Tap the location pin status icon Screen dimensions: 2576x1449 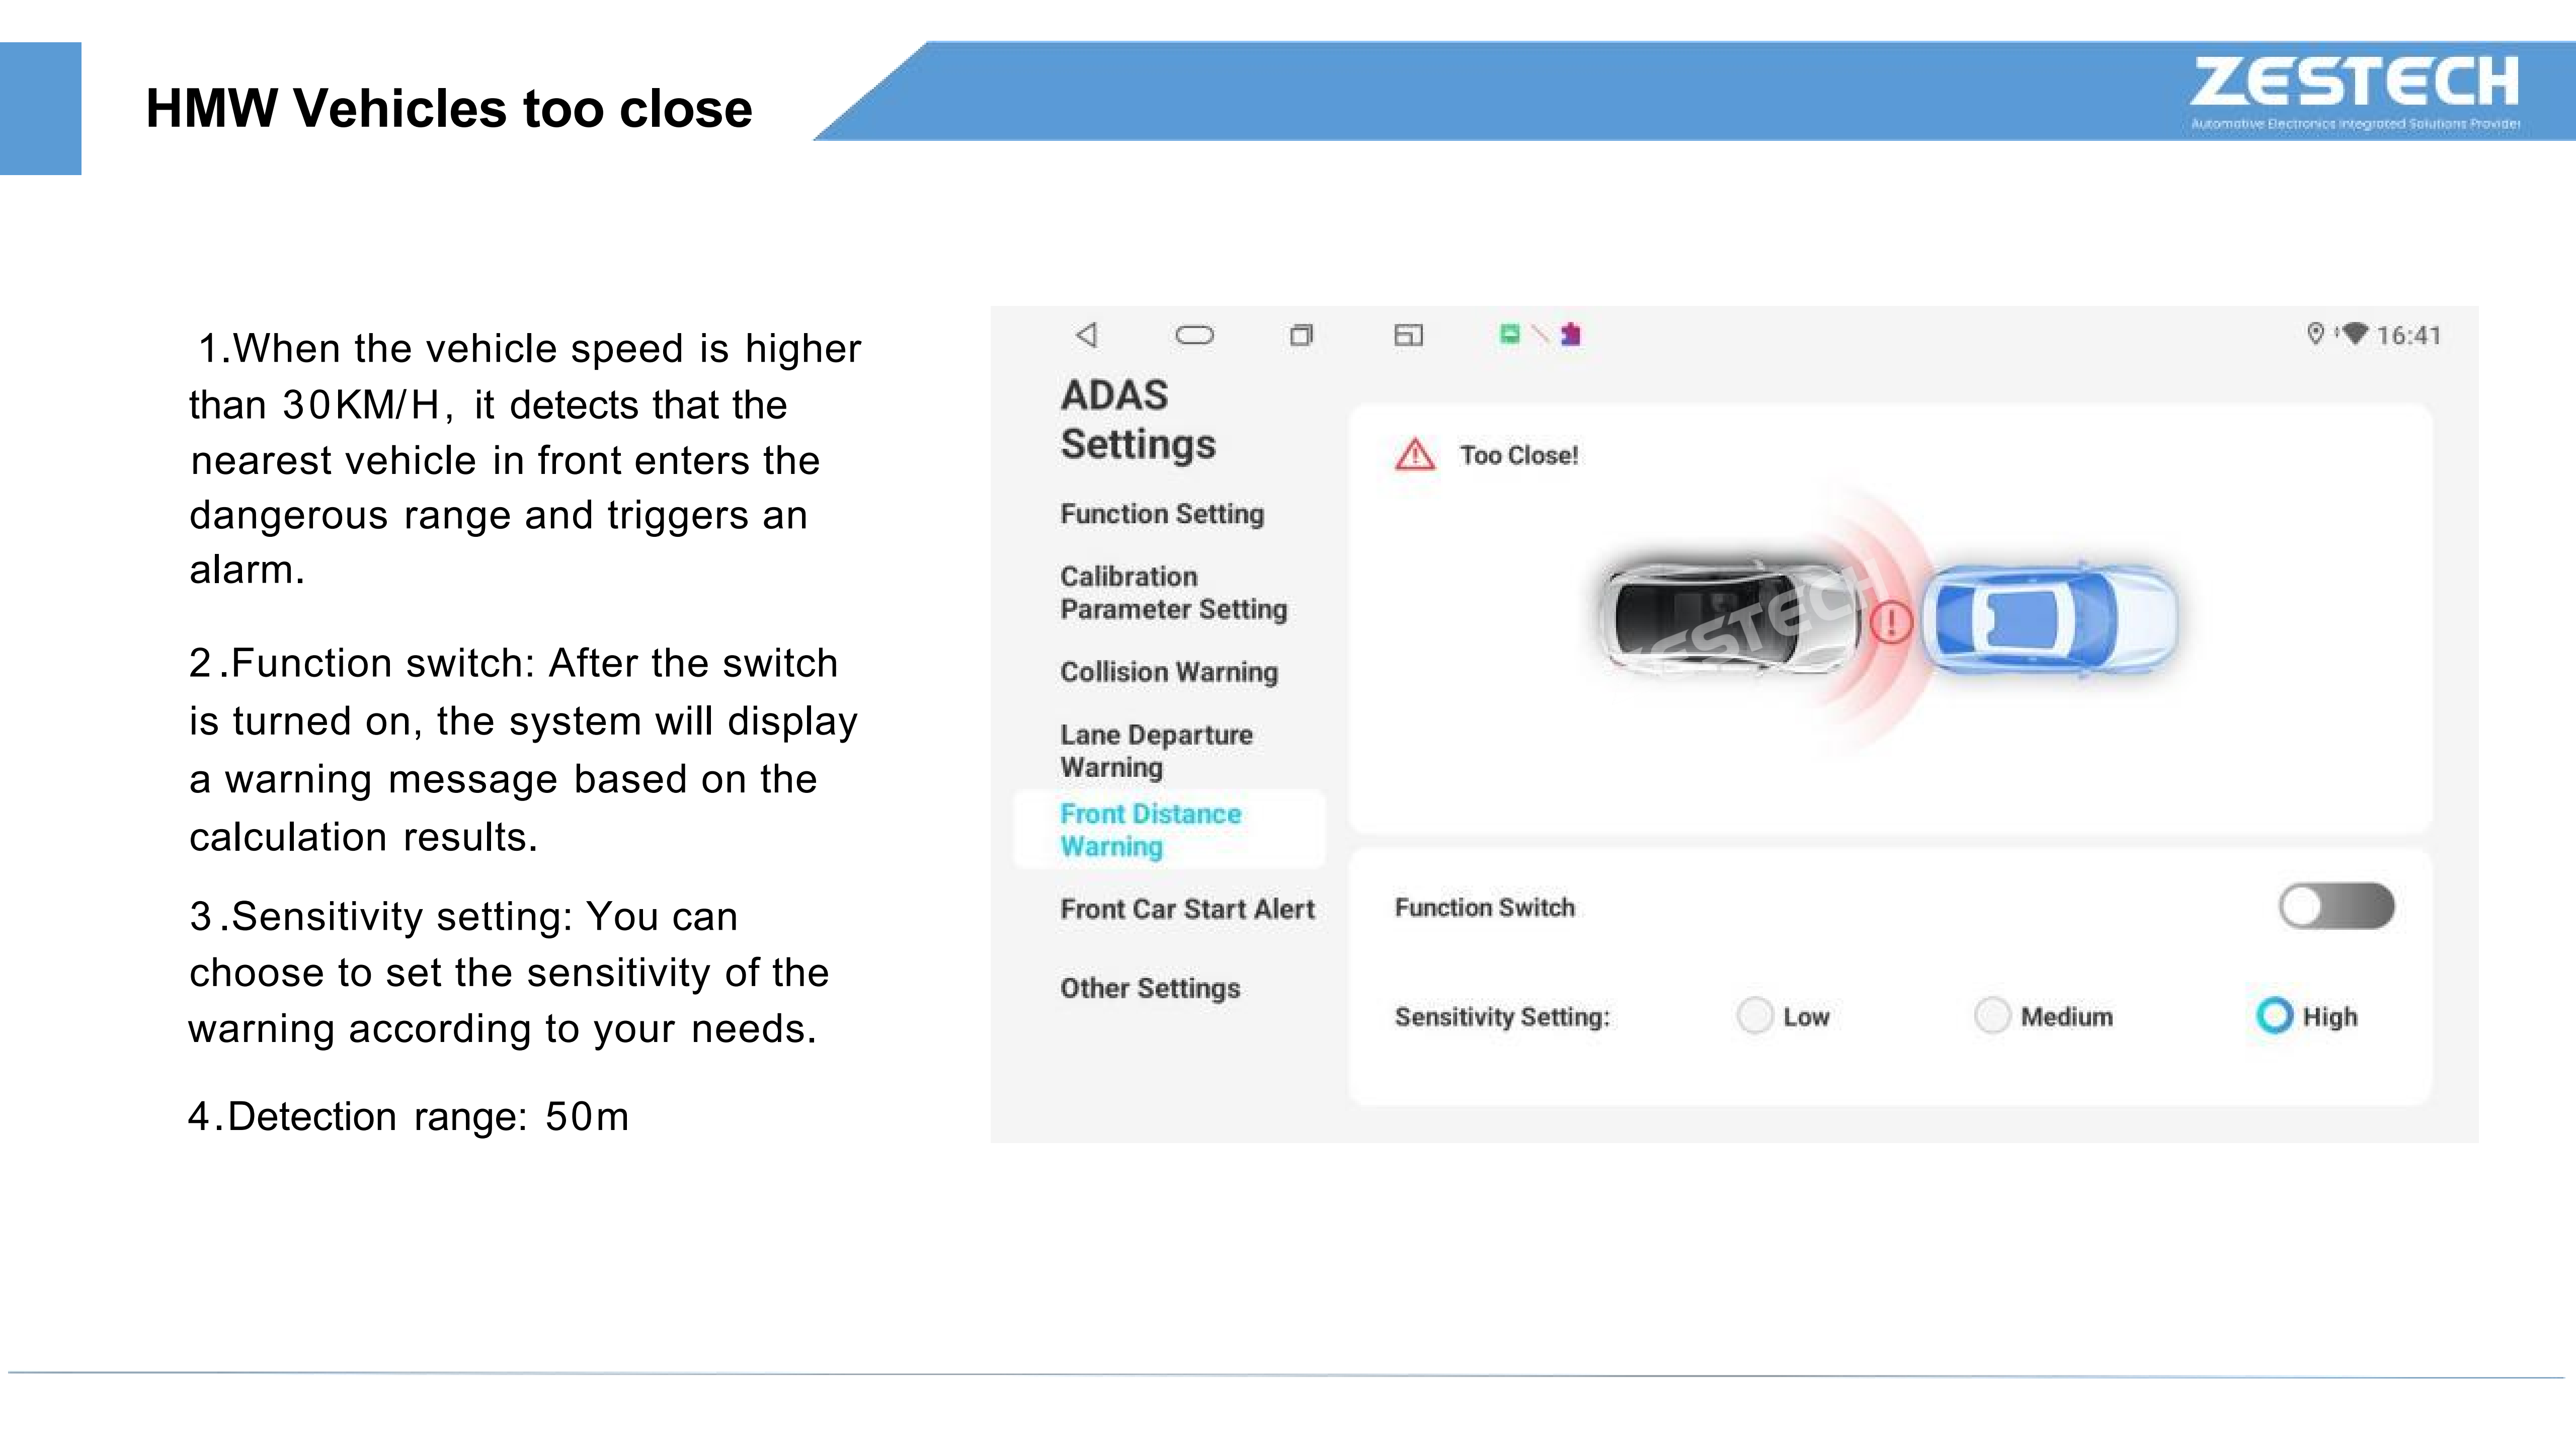[x=2315, y=333]
